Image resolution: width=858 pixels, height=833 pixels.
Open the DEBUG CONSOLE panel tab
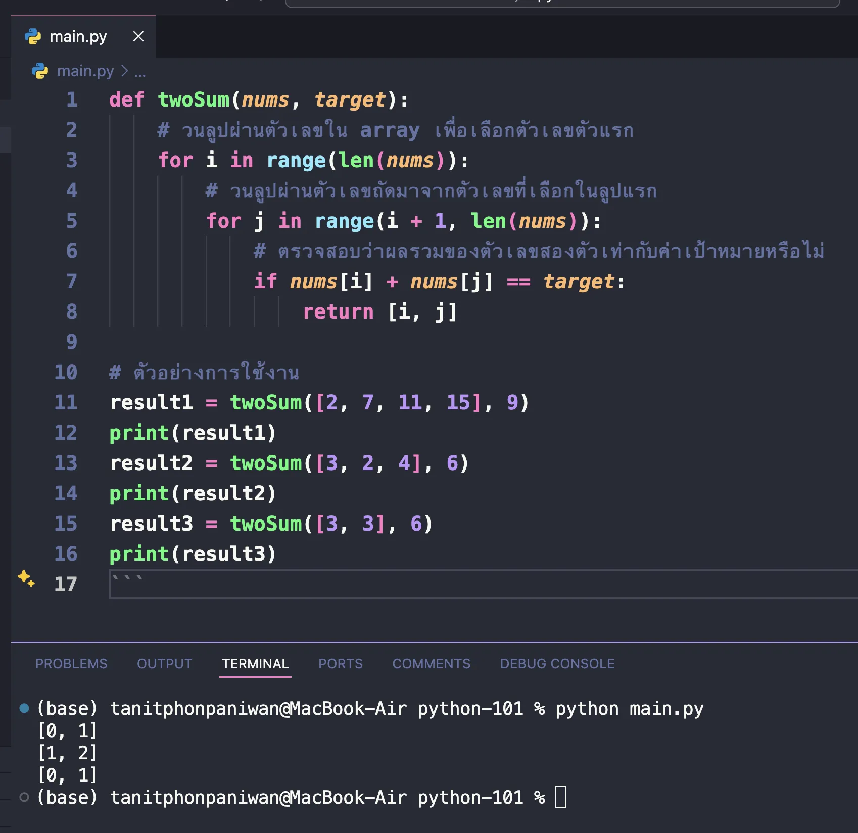(x=557, y=663)
